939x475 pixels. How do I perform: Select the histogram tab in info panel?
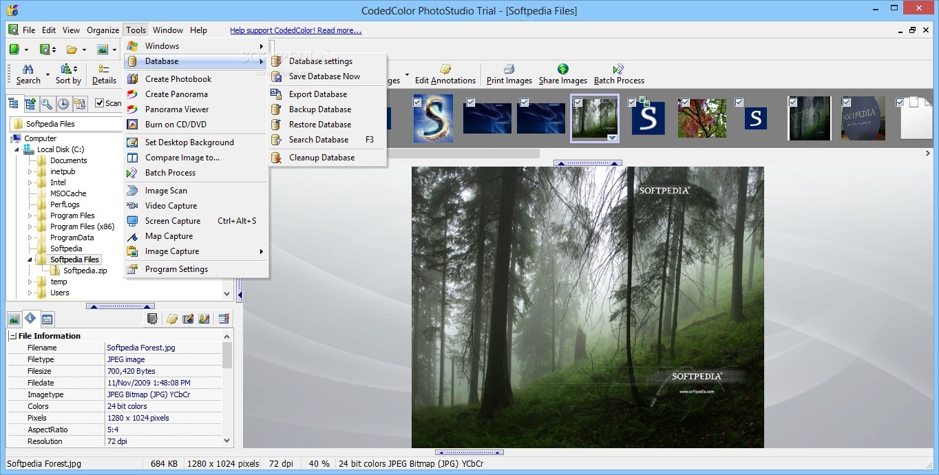point(47,319)
